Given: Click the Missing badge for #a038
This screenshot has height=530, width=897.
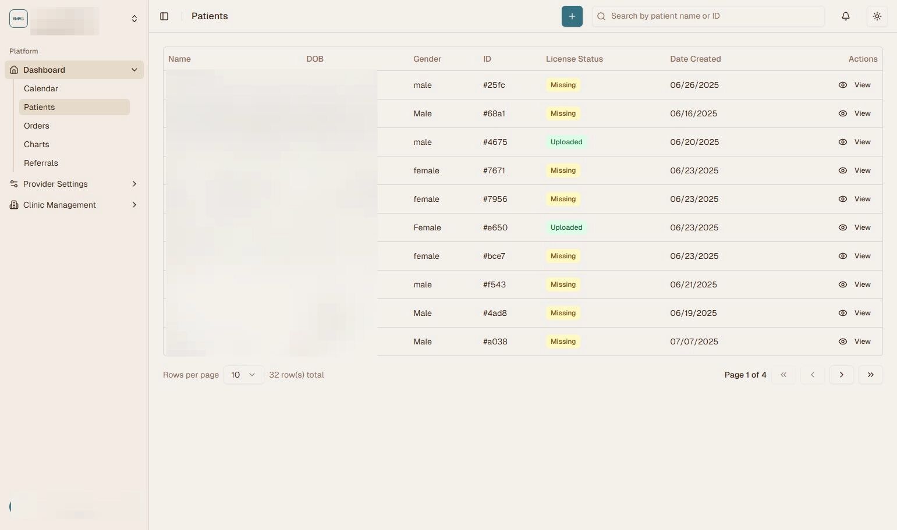Looking at the screenshot, I should click(563, 342).
